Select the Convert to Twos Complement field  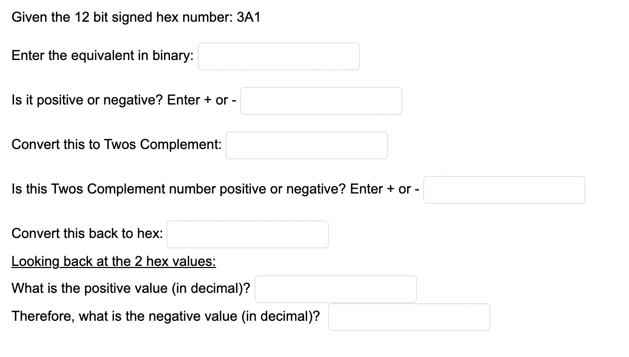pos(307,145)
